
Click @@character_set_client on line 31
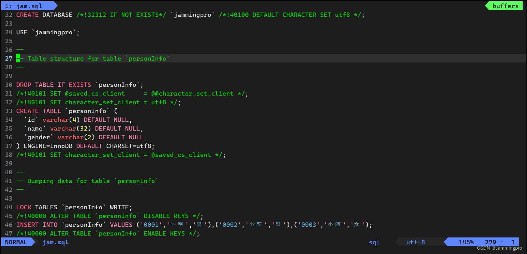click(193, 93)
